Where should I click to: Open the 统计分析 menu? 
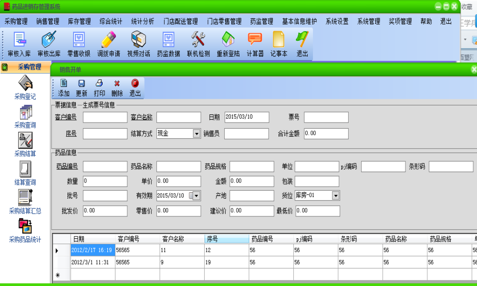point(143,21)
